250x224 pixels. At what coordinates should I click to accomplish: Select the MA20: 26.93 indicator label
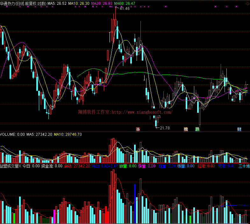click(x=102, y=4)
